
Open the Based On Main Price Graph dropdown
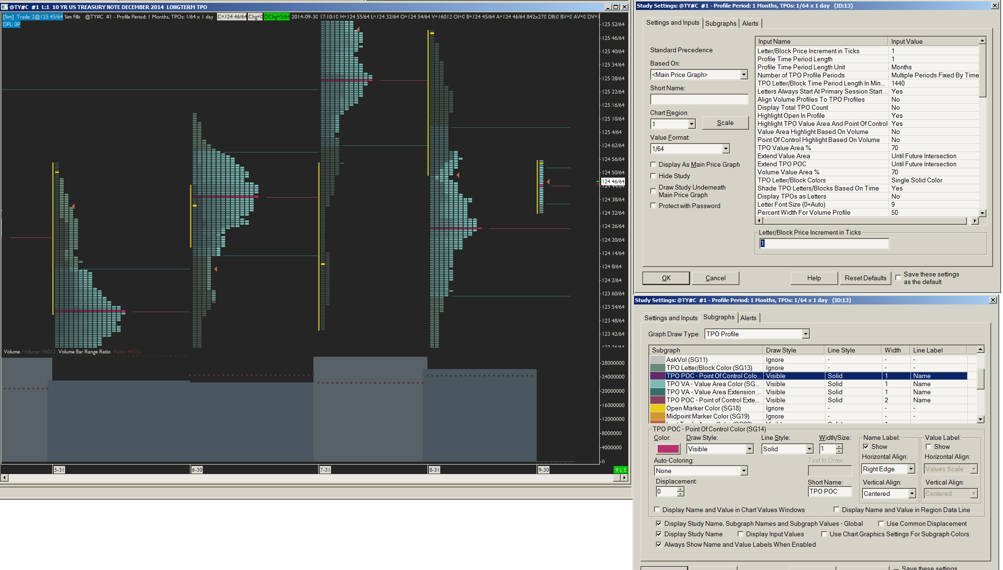744,75
